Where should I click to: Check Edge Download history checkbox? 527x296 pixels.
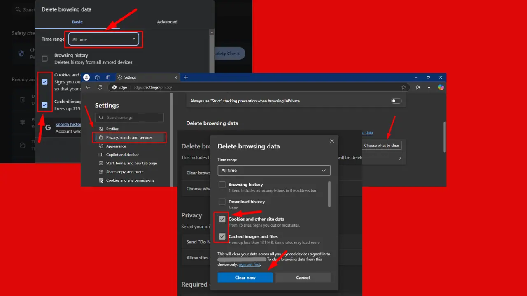click(222, 202)
